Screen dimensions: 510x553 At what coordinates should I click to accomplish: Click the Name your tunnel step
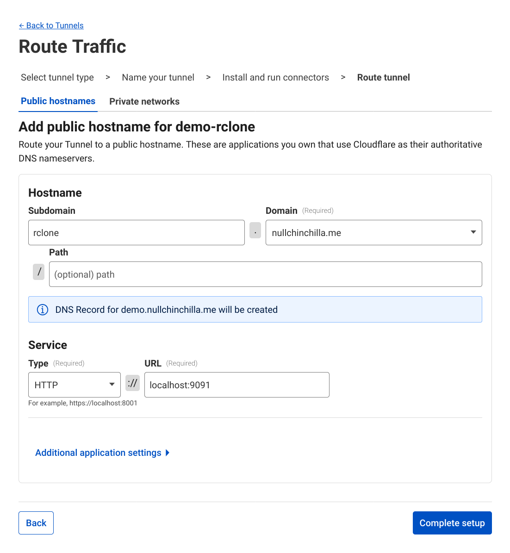(158, 78)
